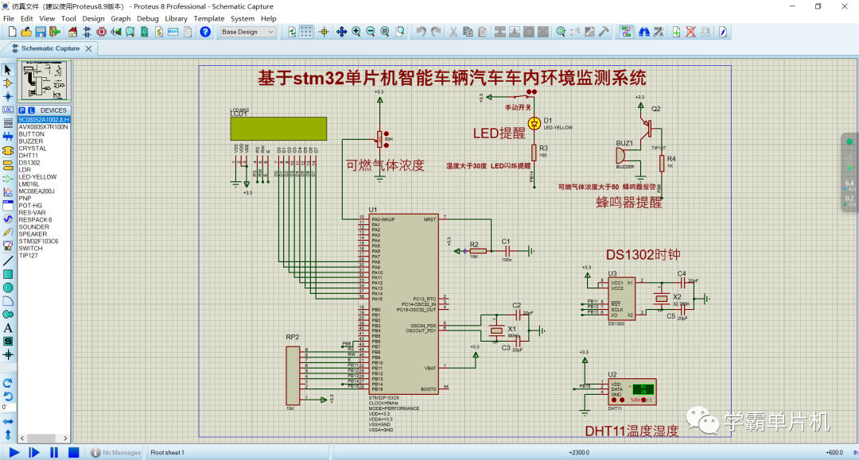Step the simulation forward
Viewport: 859px width, 460px height.
pyautogui.click(x=34, y=452)
